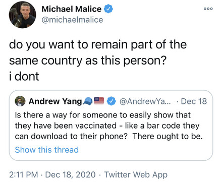Screen dimensions: 222x183
Task: Click 'There ought to be.' in the quoted tweet
Action: click(168, 136)
